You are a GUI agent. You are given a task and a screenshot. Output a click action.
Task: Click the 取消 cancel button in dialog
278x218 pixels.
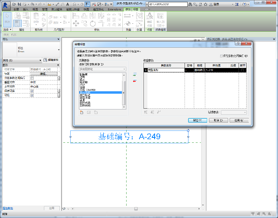tap(219, 121)
